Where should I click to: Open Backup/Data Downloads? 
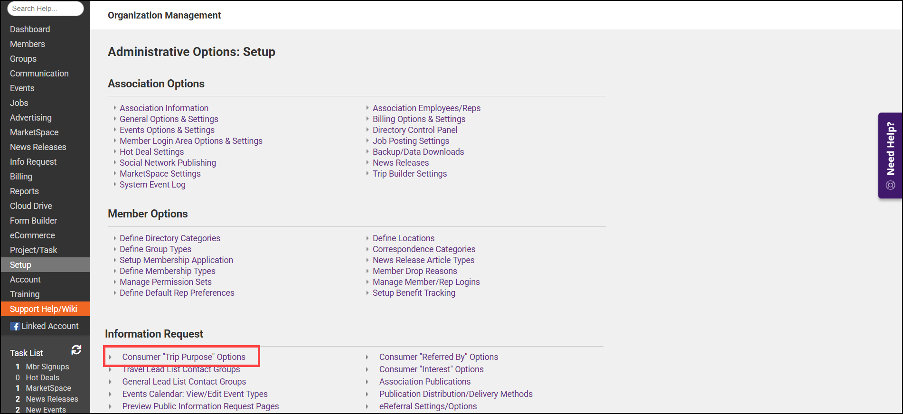[x=418, y=152]
